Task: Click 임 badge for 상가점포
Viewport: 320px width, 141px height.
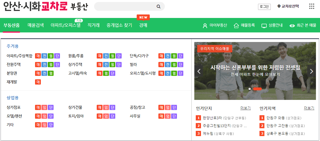Action: (44, 107)
